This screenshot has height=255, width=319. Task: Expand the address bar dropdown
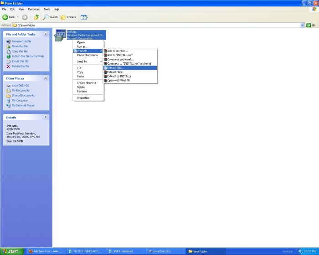click(x=302, y=25)
